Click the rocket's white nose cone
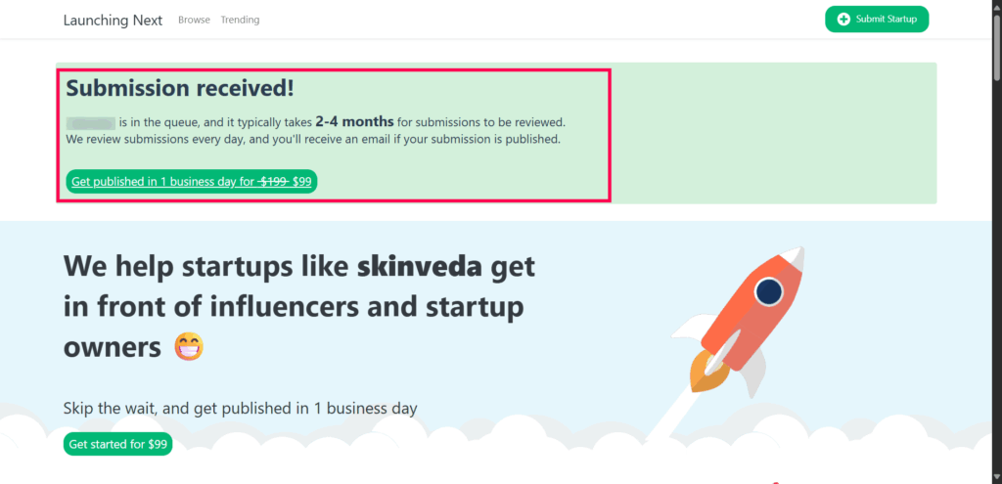Screen dimensions: 1002x484 (x=793, y=257)
